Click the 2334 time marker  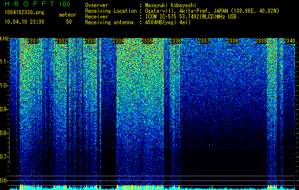pyautogui.click(x=118, y=41)
